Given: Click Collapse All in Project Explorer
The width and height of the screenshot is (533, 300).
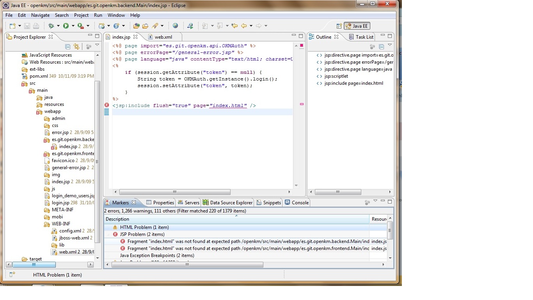Looking at the screenshot, I should click(x=68, y=46).
